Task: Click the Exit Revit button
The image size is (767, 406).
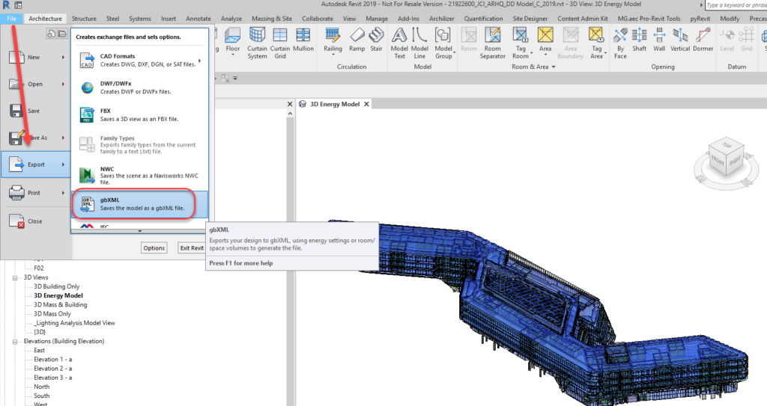Action: pyautogui.click(x=192, y=248)
